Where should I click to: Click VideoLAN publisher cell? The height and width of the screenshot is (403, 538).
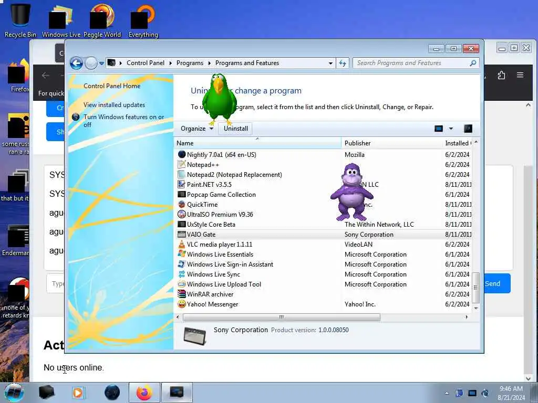358,245
